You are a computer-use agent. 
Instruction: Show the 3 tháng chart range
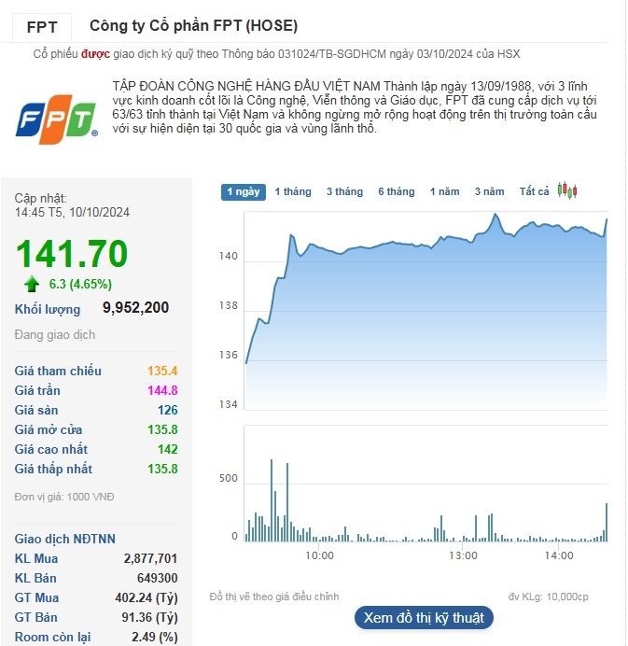(x=344, y=191)
